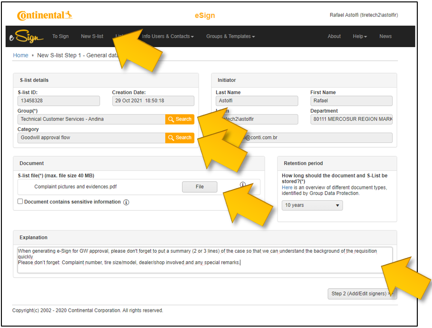Open the News page
This screenshot has width=432, height=328.
click(x=386, y=36)
